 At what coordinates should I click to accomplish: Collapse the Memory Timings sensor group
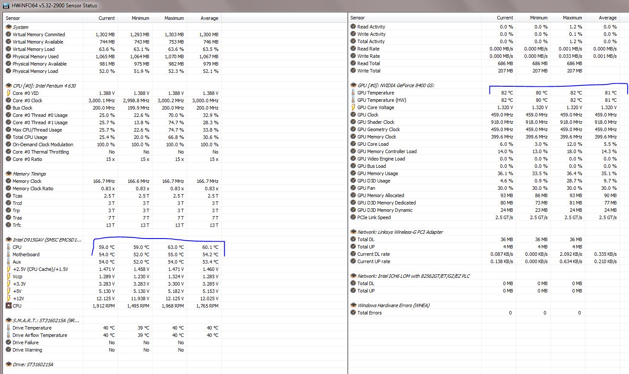click(x=9, y=174)
